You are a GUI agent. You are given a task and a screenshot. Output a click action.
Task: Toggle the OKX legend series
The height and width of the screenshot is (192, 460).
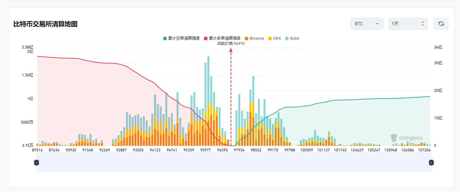[274, 38]
